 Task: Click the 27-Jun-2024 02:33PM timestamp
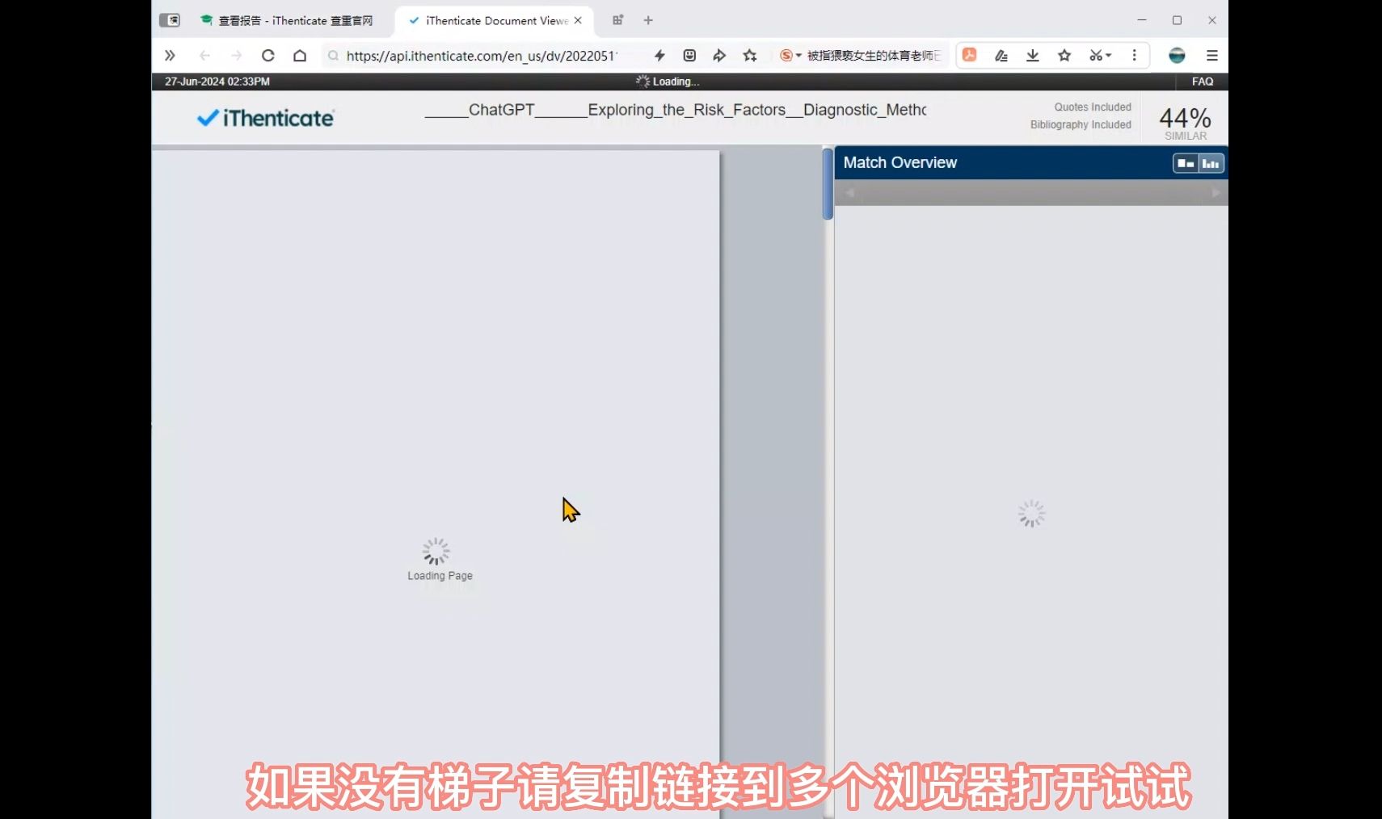217,82
